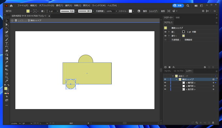Open graphic style dropdown
Viewport: 222px width, 128px height.
(134, 11)
